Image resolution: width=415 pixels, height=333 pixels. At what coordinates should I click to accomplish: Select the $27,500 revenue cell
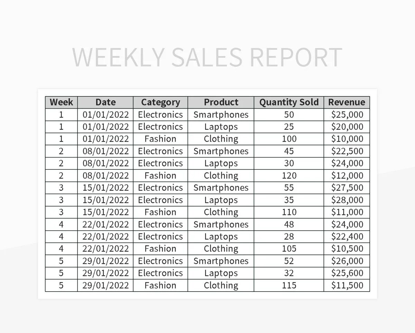click(x=347, y=188)
